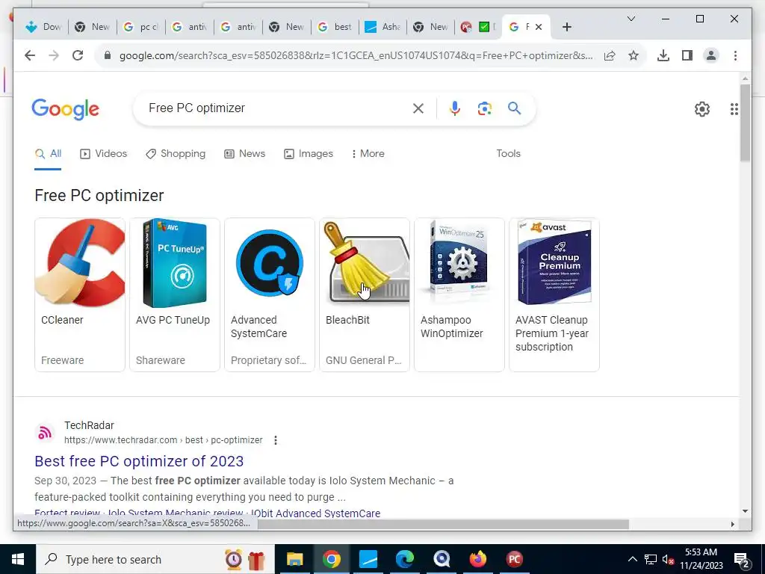This screenshot has height=574, width=765.
Task: Open the Chrome profile avatar
Action: [x=711, y=55]
